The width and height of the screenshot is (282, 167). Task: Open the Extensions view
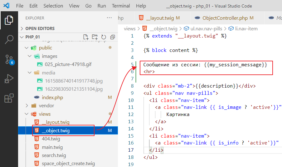[x=9, y=98]
